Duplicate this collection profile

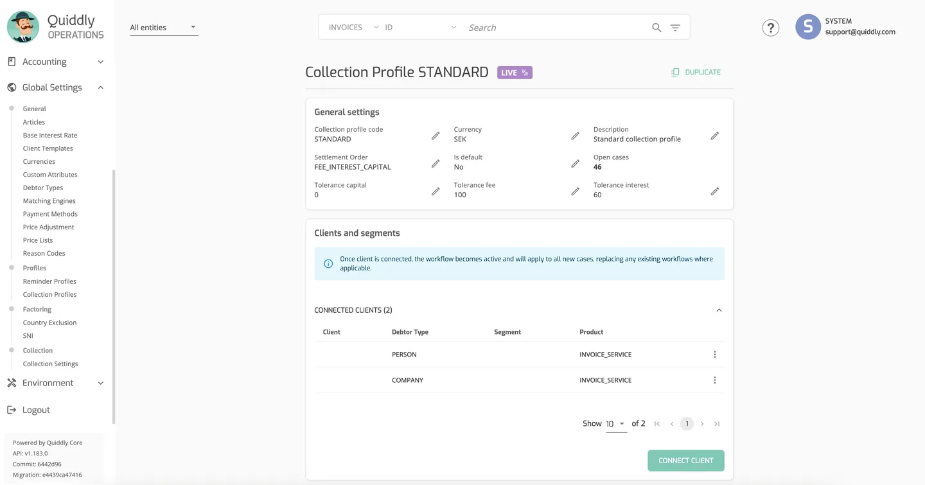(x=696, y=72)
